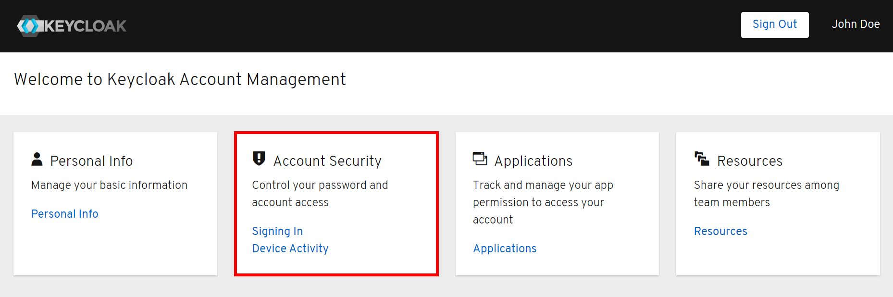
Task: Click the John Doe username in header
Action: (x=856, y=25)
